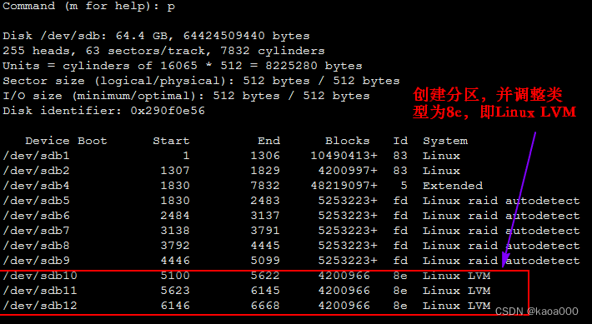Click the Start value 2484
Image resolution: width=592 pixels, height=324 pixels.
tap(175, 216)
